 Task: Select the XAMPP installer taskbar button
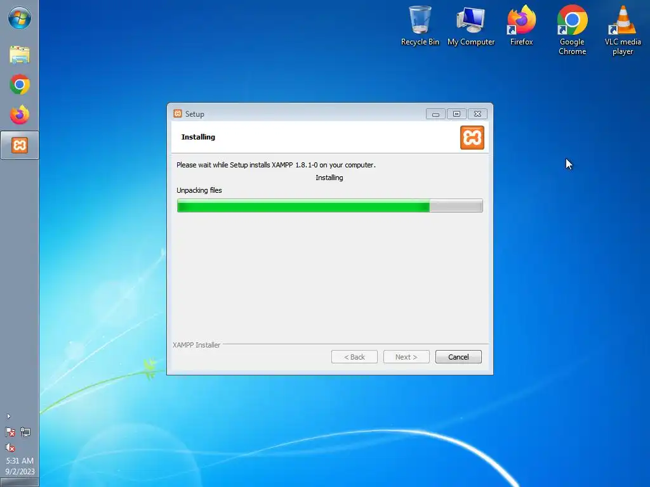point(20,145)
